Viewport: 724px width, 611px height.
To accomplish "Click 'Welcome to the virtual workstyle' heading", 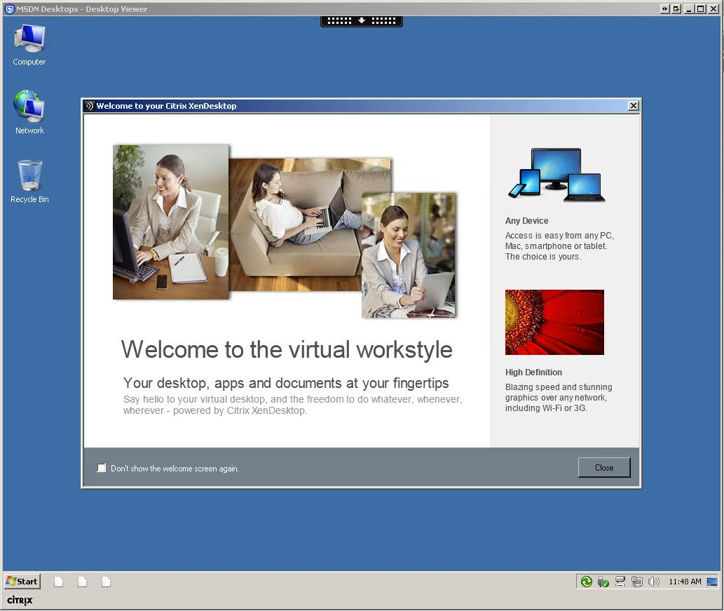I will [x=287, y=350].
